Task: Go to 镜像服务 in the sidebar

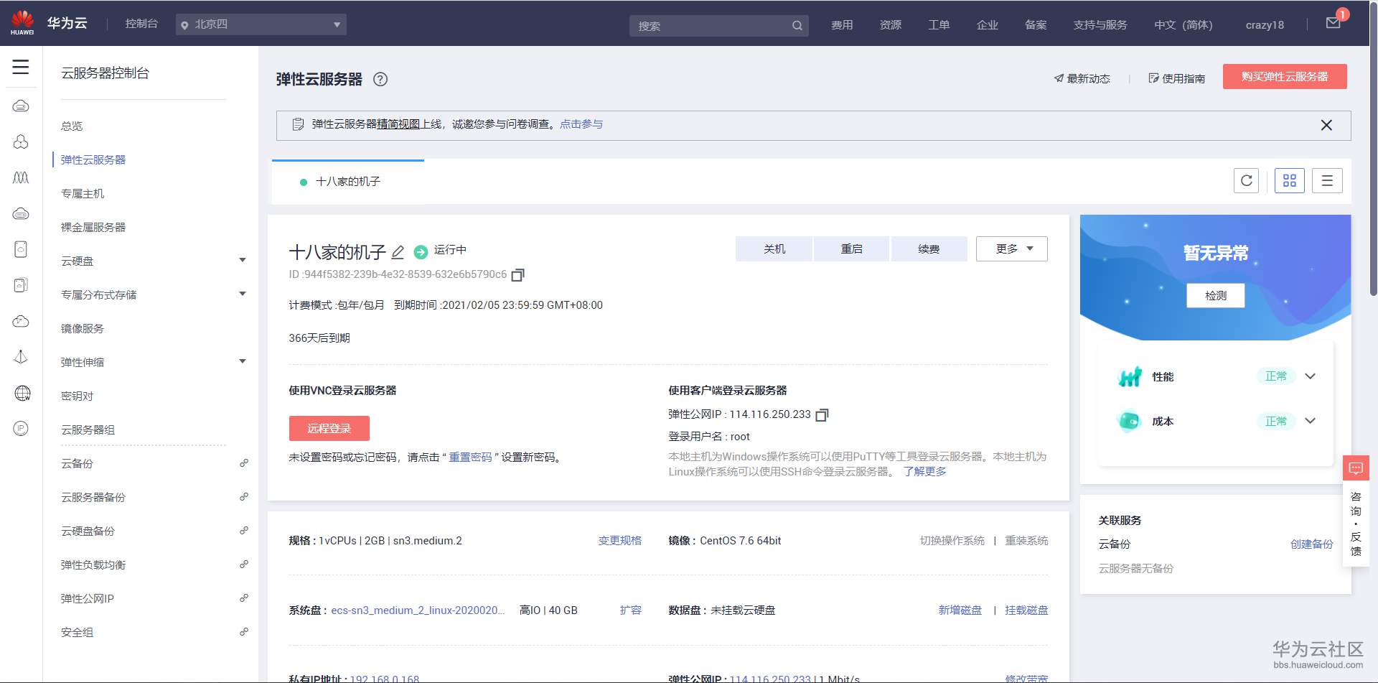Action: tap(83, 329)
